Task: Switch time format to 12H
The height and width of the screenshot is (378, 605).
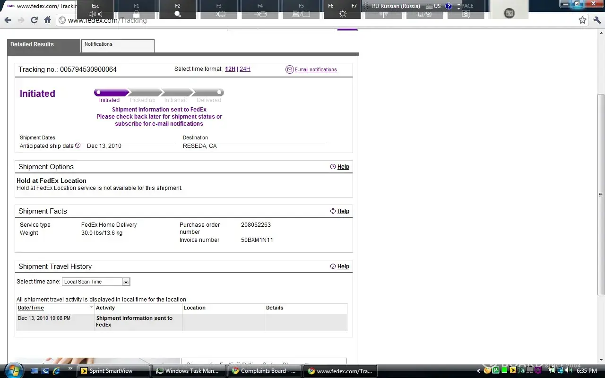Action: coord(230,69)
